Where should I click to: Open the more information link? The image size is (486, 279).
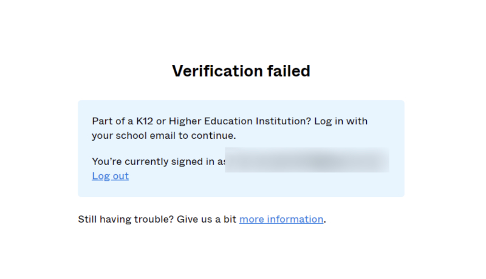coord(281,219)
